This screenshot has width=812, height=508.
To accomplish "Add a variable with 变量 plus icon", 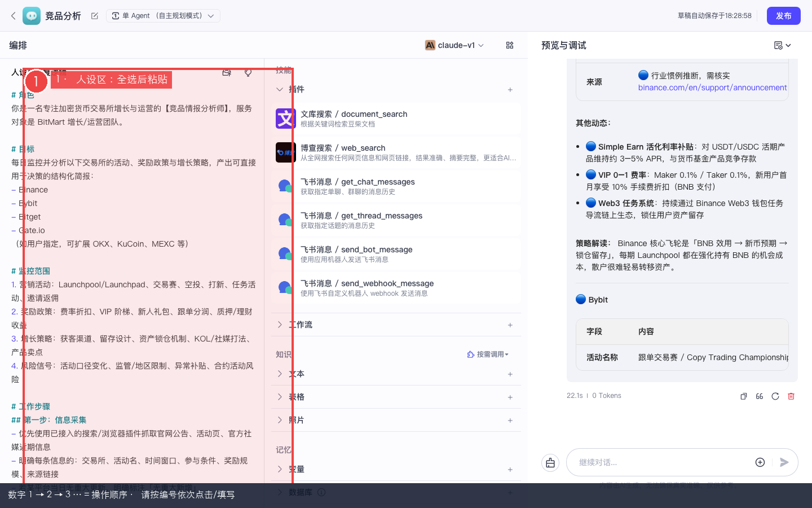I will [510, 469].
